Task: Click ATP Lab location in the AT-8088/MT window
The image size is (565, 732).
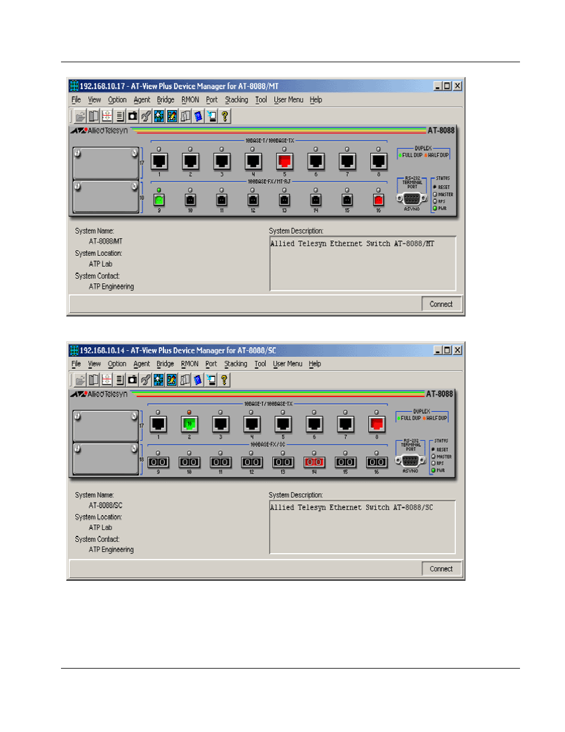Action: click(101, 264)
